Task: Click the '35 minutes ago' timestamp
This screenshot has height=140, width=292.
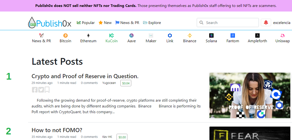Action: tap(42, 137)
